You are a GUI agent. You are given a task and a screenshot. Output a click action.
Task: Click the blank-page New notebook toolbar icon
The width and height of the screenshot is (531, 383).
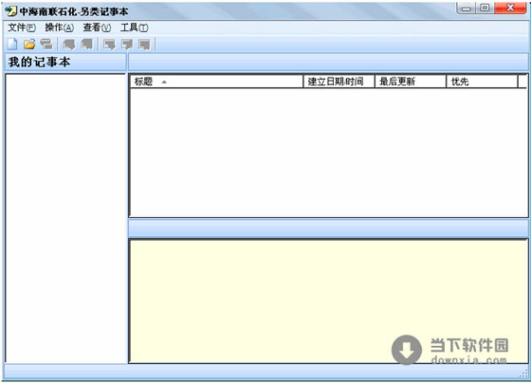click(13, 44)
